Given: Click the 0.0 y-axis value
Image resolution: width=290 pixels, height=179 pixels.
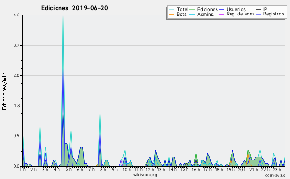Looking at the screenshot, I should tap(16, 166).
